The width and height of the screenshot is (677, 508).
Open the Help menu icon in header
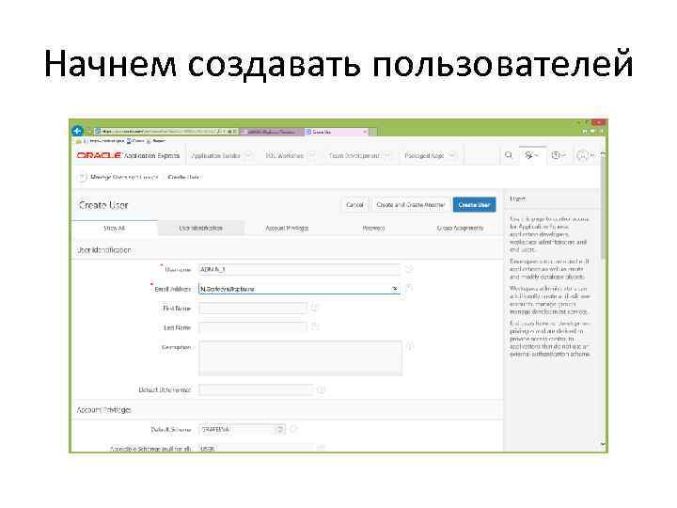(559, 155)
